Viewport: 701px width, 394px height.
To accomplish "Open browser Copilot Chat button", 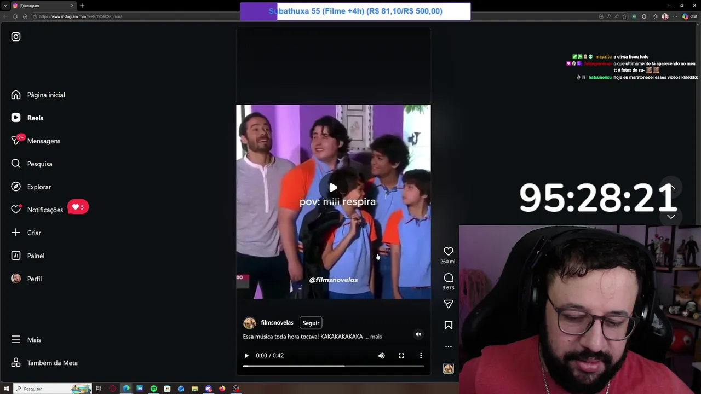I will click(x=689, y=16).
